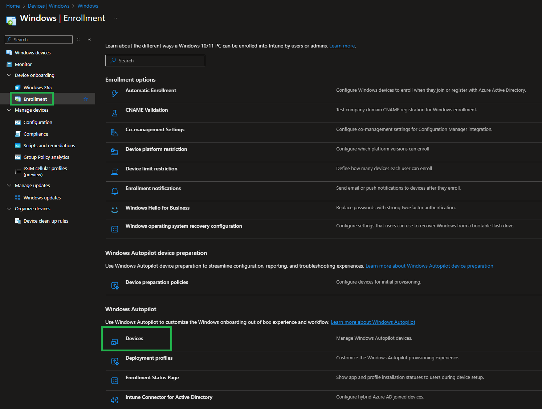Favorite the Enrollment item with the star
This screenshot has width=542, height=409.
pyautogui.click(x=86, y=99)
